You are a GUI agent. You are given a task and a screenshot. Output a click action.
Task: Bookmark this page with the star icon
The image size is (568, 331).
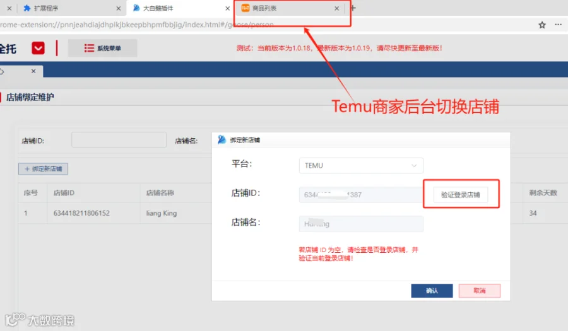(542, 25)
